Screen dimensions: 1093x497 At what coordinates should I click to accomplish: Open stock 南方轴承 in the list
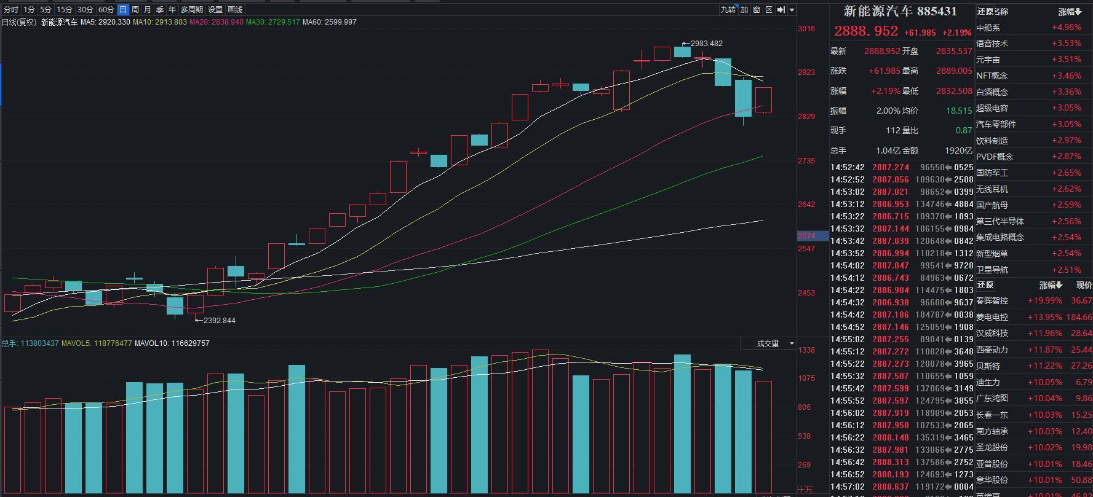pos(1033,432)
